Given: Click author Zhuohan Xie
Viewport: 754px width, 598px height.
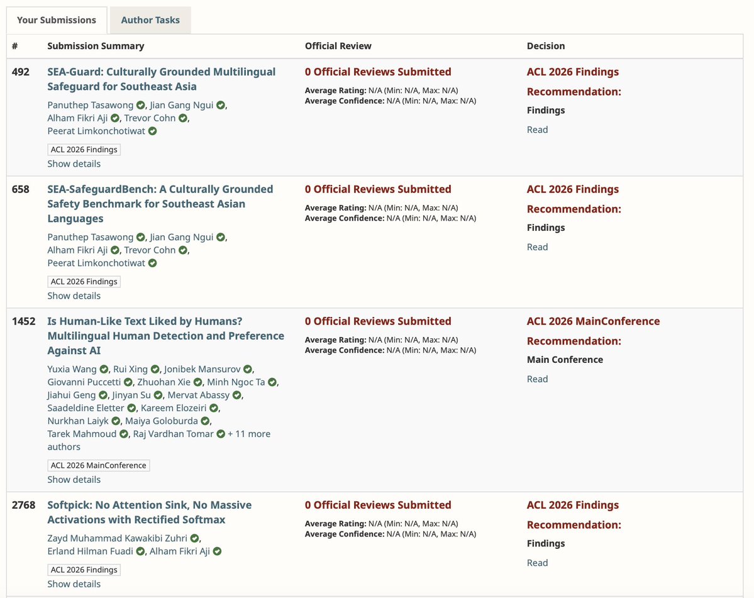Looking at the screenshot, I should 164,382.
